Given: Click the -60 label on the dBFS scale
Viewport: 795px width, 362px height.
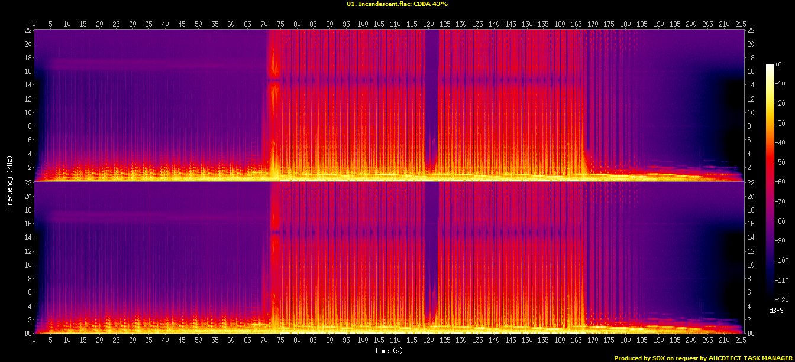Looking at the screenshot, I should pos(781,182).
